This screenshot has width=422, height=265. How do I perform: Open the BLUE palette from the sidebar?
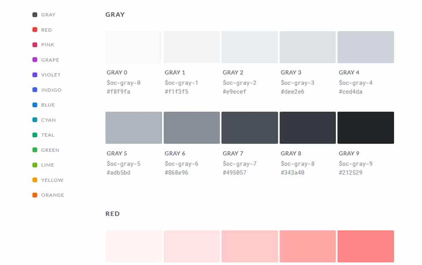pos(35,105)
